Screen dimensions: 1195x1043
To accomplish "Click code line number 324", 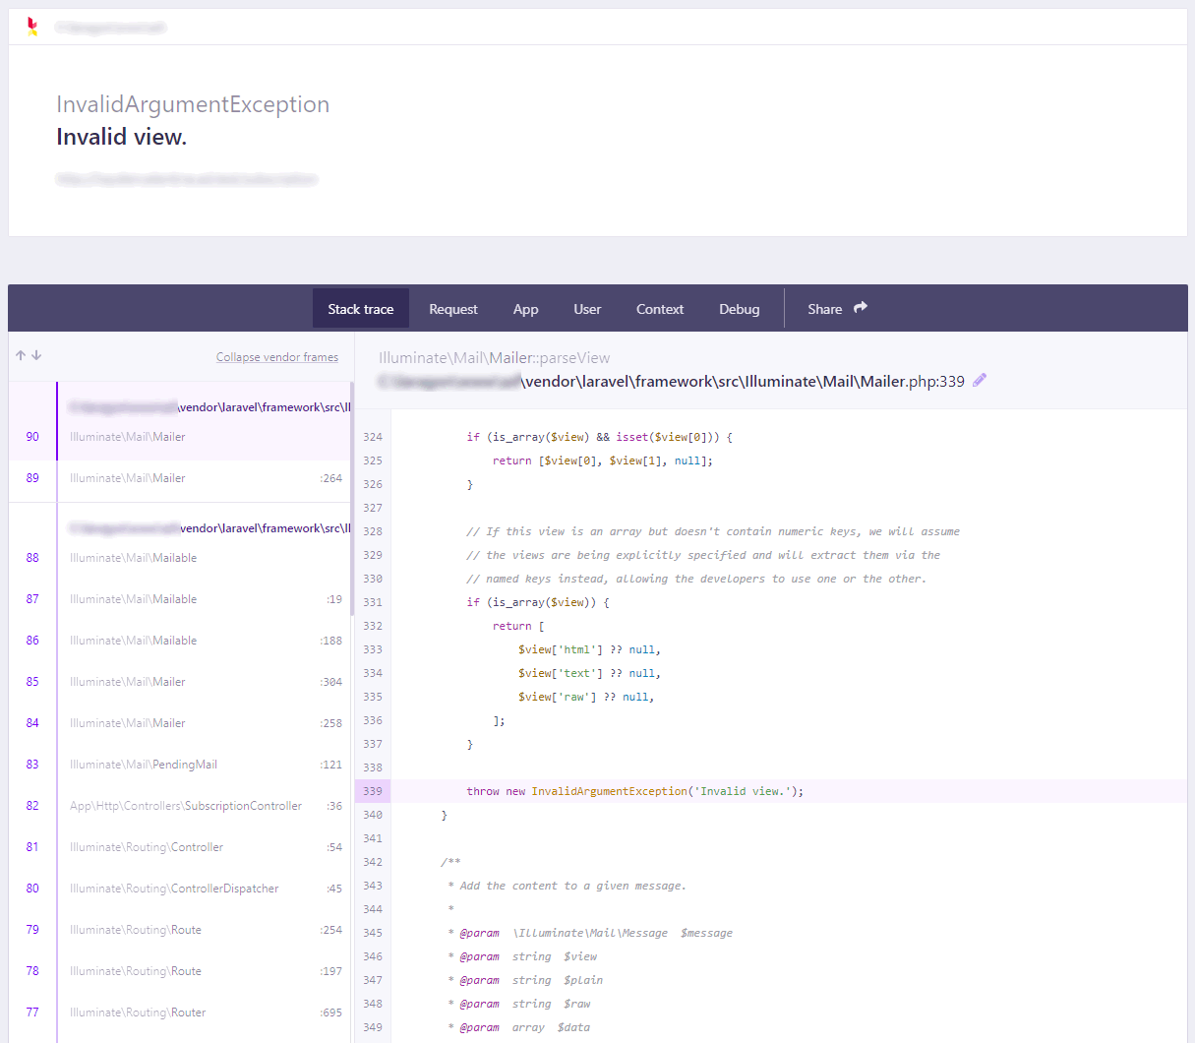I will [373, 437].
